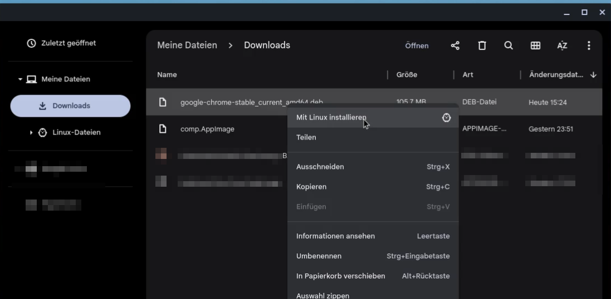Screen dimensions: 611x299
Task: Sort by the Größe column header
Action: tap(407, 74)
